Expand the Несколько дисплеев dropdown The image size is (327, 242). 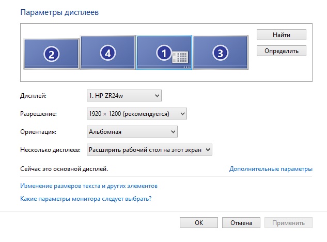[149, 149]
